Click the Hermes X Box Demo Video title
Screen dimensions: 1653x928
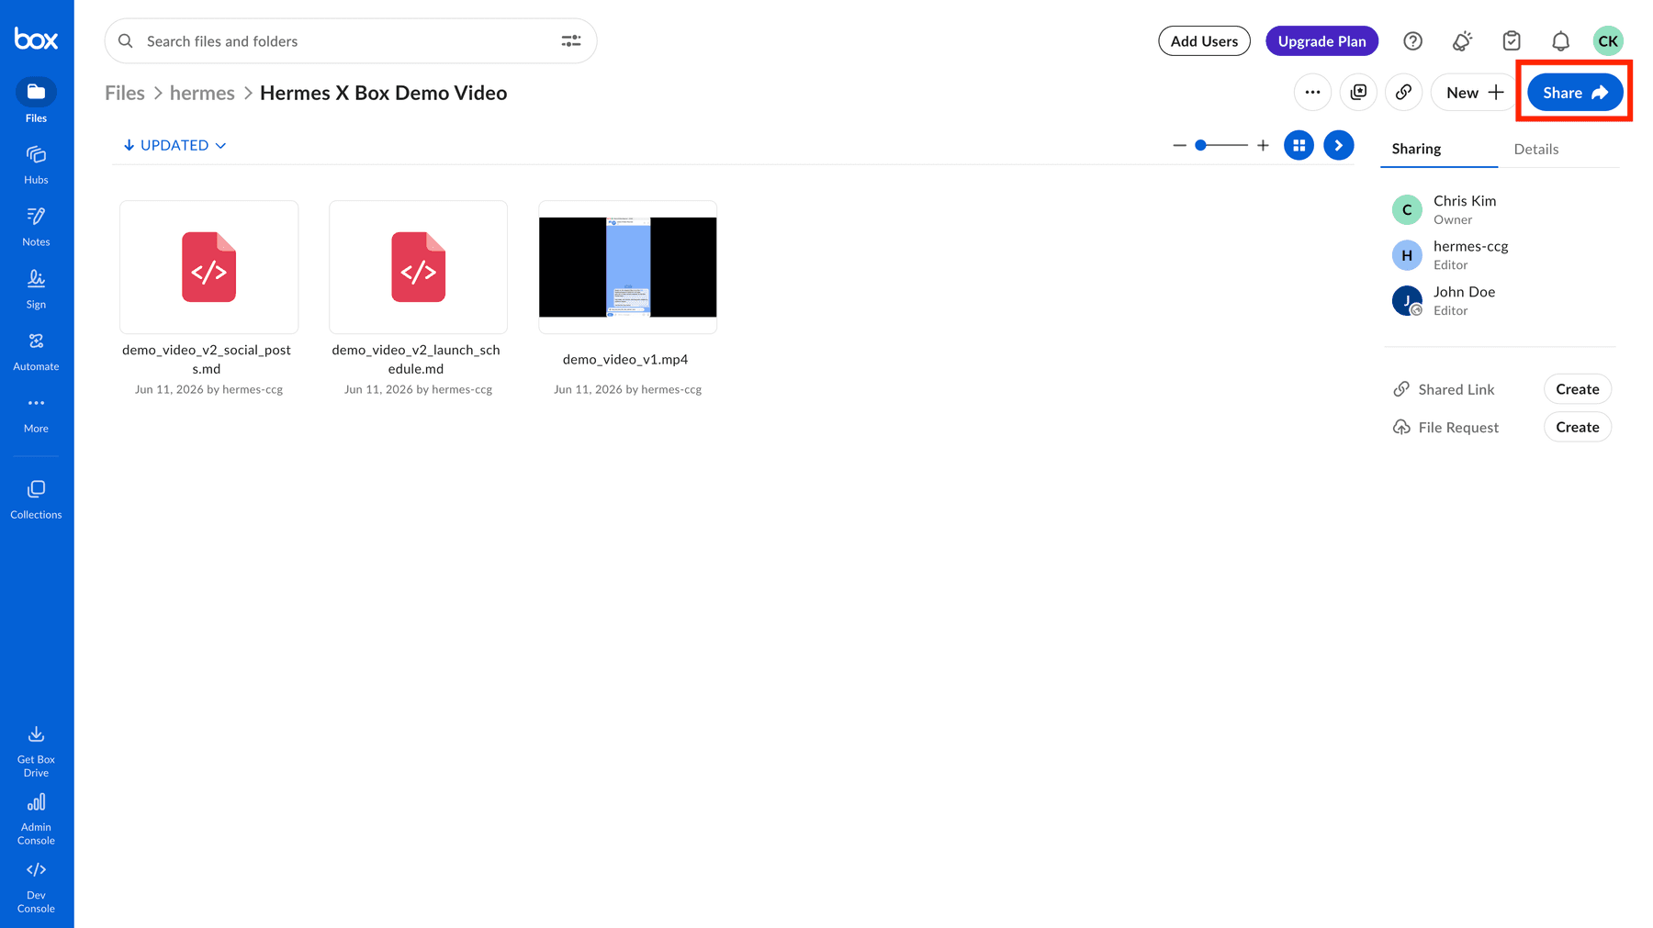[x=383, y=93]
